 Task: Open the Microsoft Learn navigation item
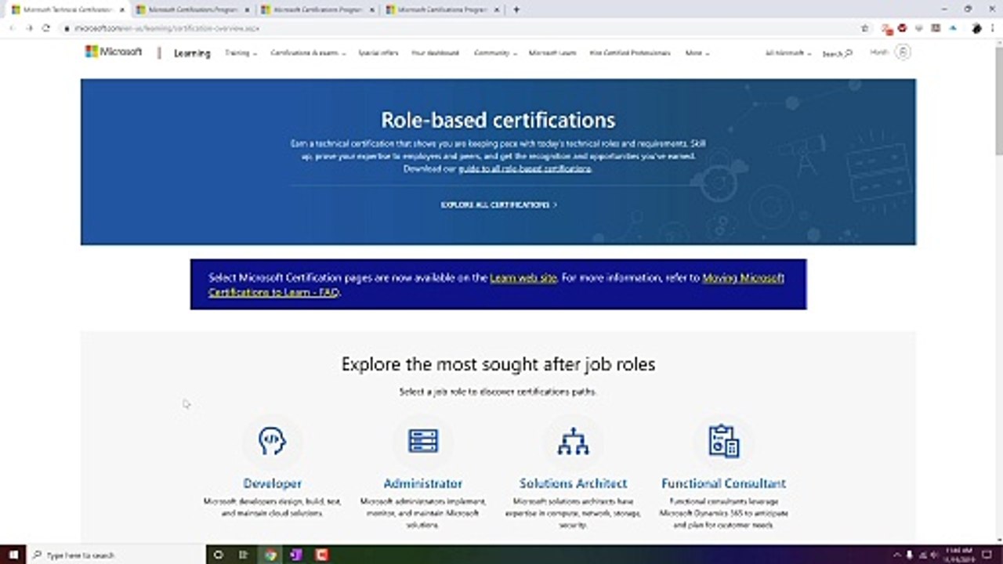coord(552,53)
